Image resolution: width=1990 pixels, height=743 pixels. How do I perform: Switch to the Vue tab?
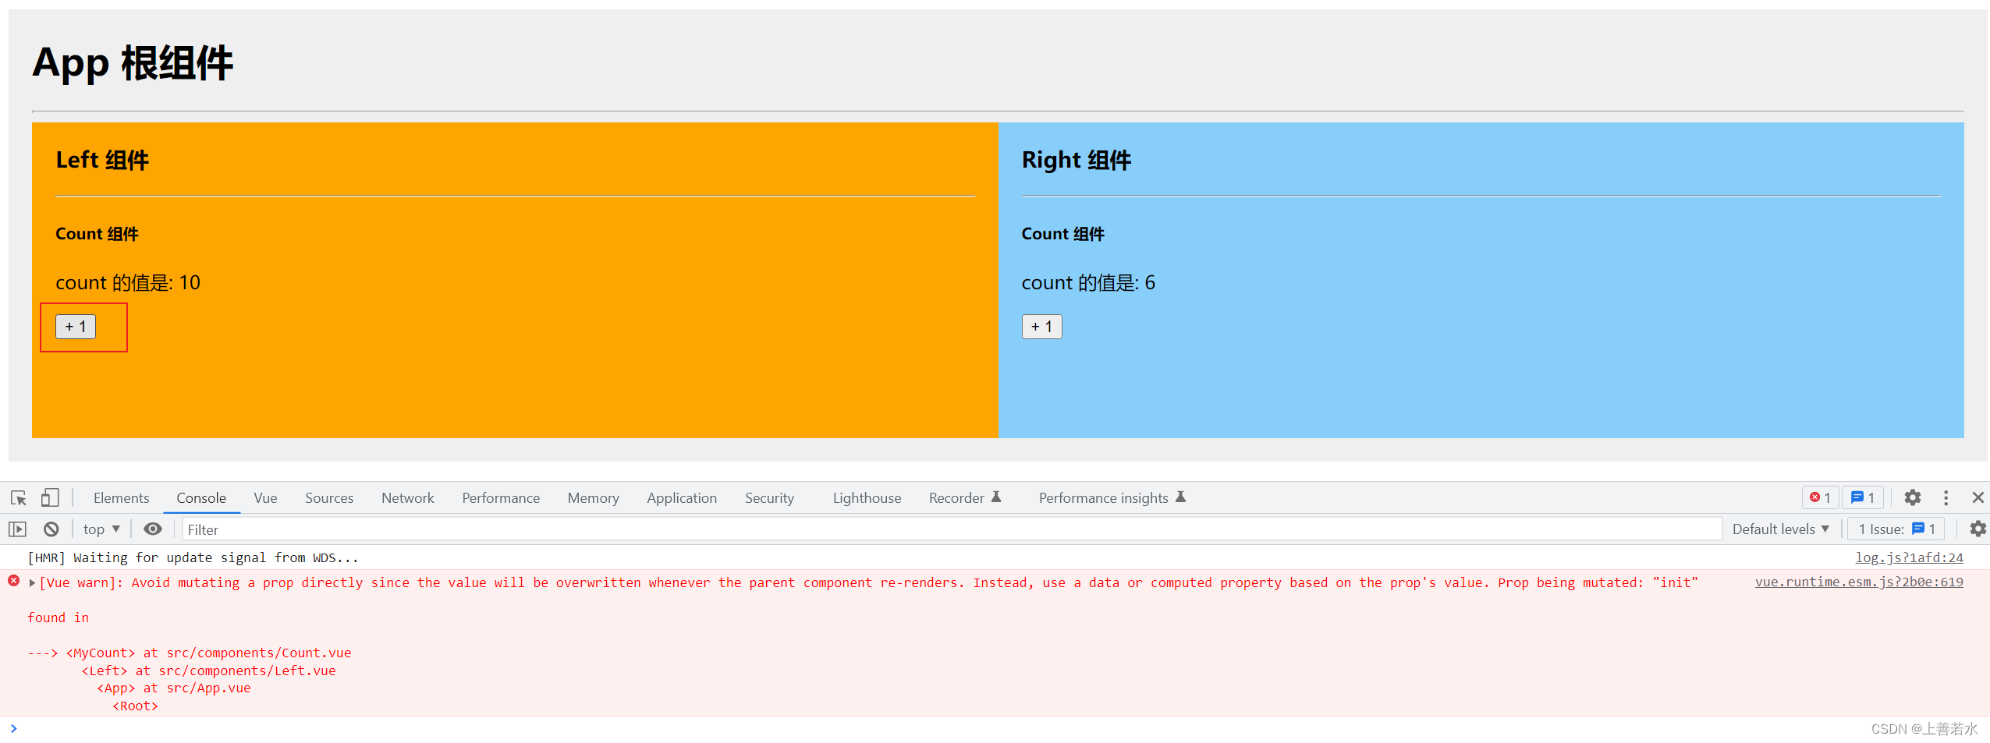pyautogui.click(x=265, y=498)
